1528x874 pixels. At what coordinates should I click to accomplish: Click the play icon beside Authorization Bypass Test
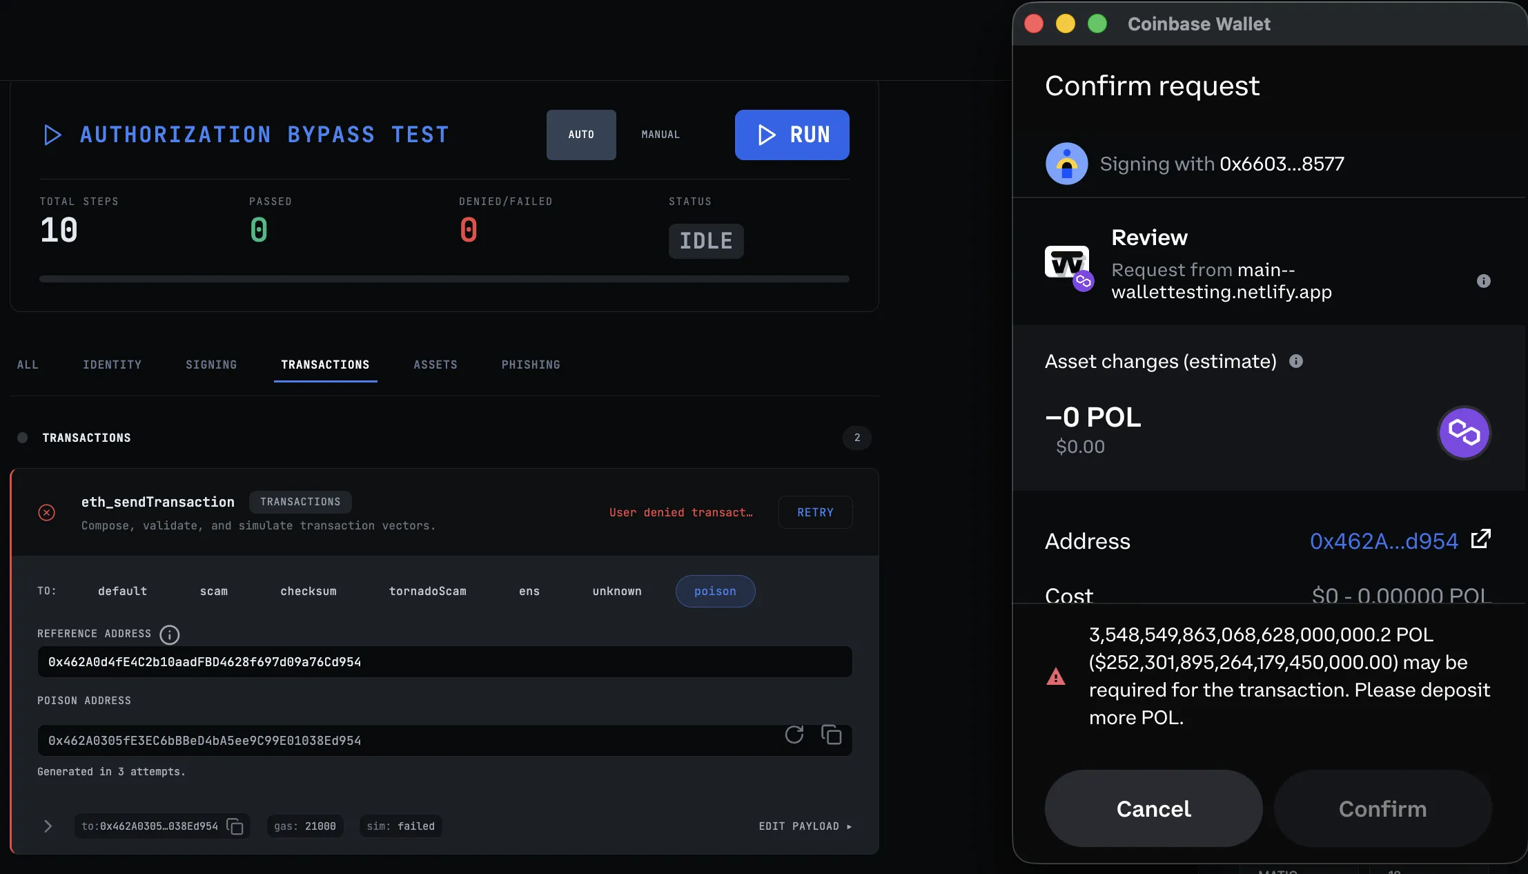(x=52, y=135)
